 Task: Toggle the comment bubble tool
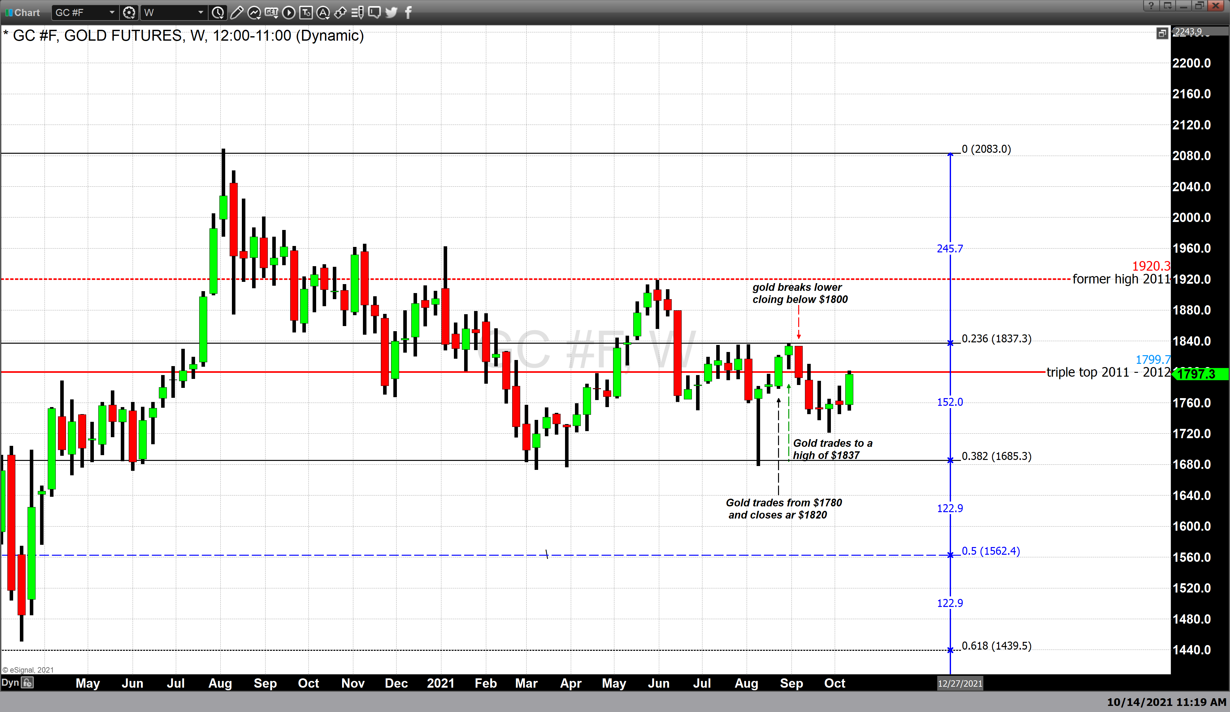click(374, 13)
